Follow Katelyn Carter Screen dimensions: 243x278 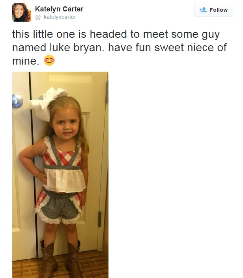coord(213,10)
